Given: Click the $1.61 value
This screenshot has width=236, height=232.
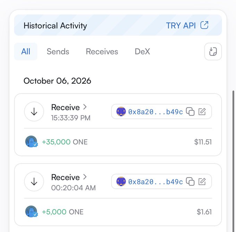Looking at the screenshot, I should 204,212.
